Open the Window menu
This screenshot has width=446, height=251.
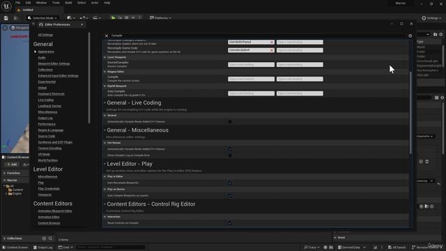pos(41,3)
